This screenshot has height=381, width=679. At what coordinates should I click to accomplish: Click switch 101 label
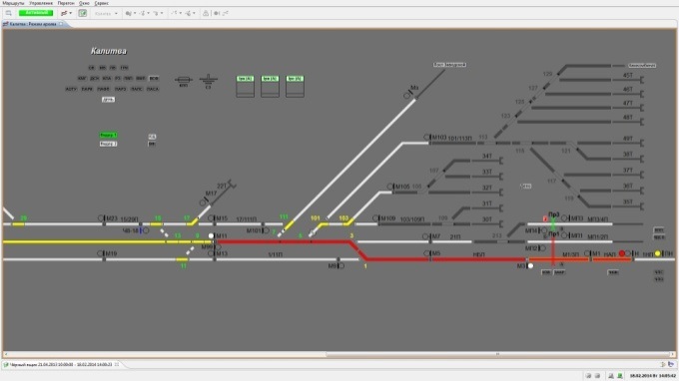[x=315, y=218]
